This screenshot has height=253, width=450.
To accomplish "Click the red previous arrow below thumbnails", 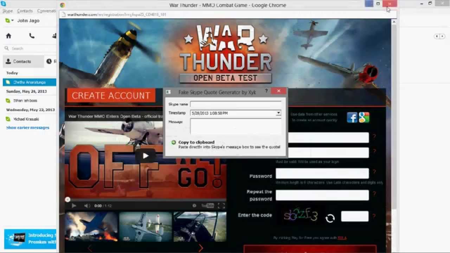I will [x=90, y=248].
